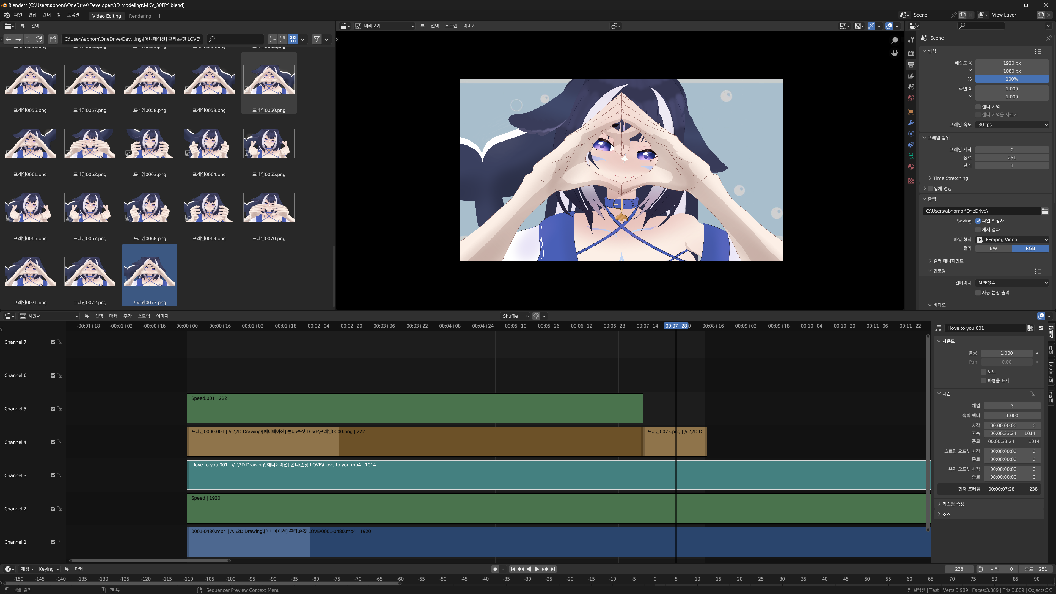The width and height of the screenshot is (1056, 594).
Task: Select thumbnail 프레임0065.png
Action: tap(268, 144)
